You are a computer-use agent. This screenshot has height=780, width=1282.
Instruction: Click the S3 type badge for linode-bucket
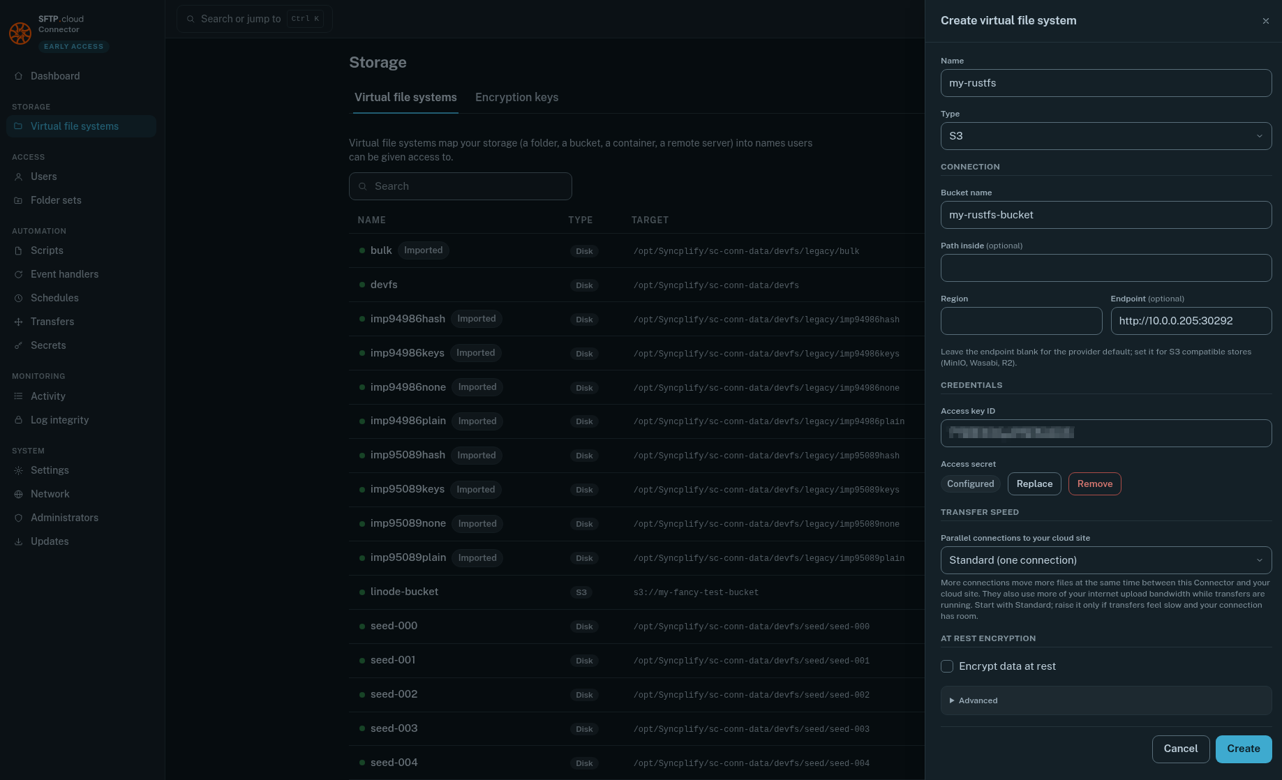point(581,592)
